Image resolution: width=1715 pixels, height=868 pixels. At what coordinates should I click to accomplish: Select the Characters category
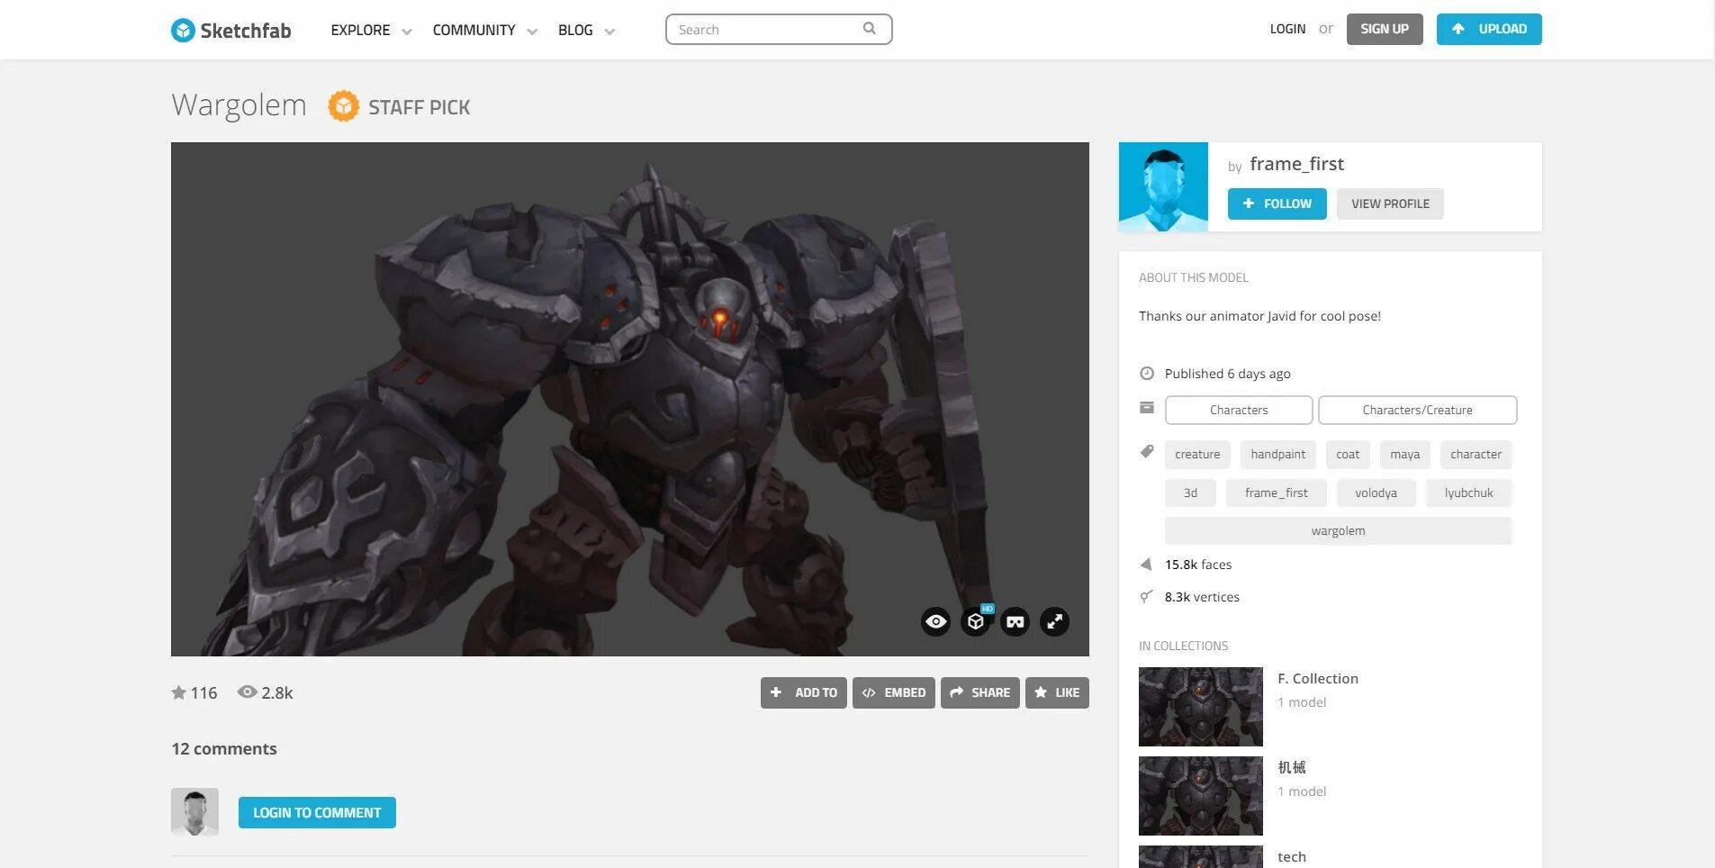[x=1239, y=410]
